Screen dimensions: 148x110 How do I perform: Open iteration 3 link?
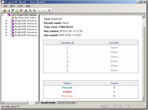pyautogui.click(x=67, y=57)
